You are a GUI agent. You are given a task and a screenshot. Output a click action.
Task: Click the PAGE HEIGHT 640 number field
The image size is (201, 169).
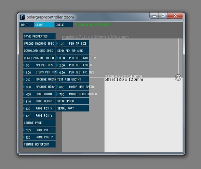point(39,101)
